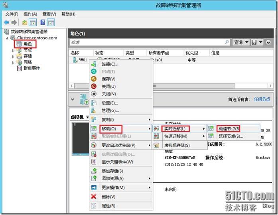This screenshot has width=278, height=215.
Task: Click the 群集事件 icon in tree
Action: coord(20,68)
